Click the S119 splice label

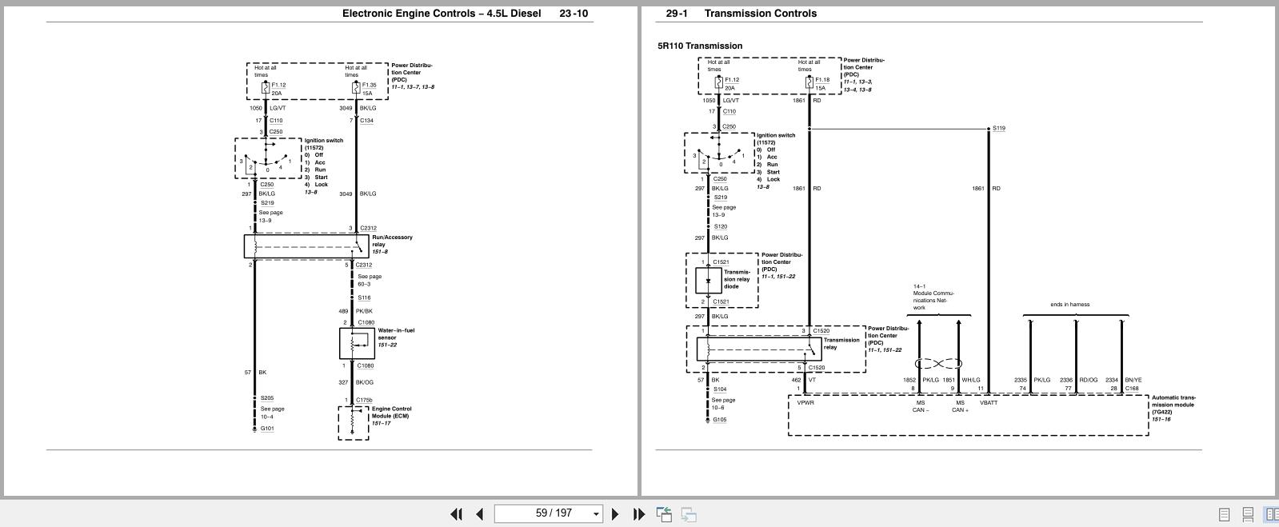pyautogui.click(x=999, y=128)
